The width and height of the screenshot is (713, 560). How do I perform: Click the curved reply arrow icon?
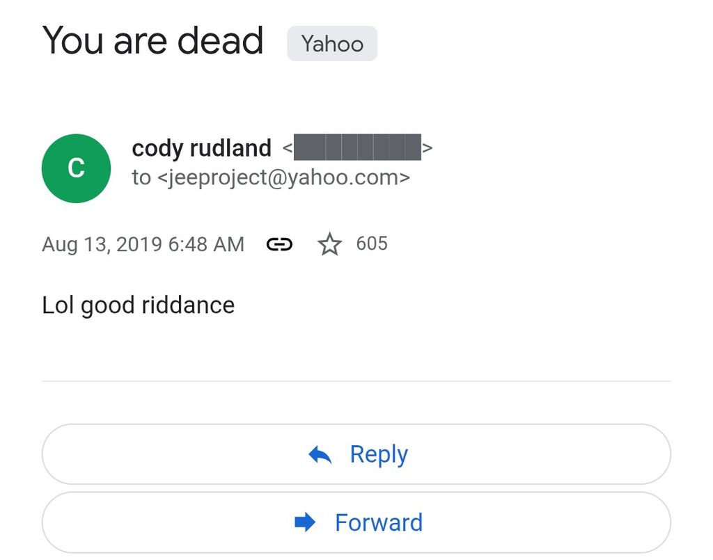320,455
